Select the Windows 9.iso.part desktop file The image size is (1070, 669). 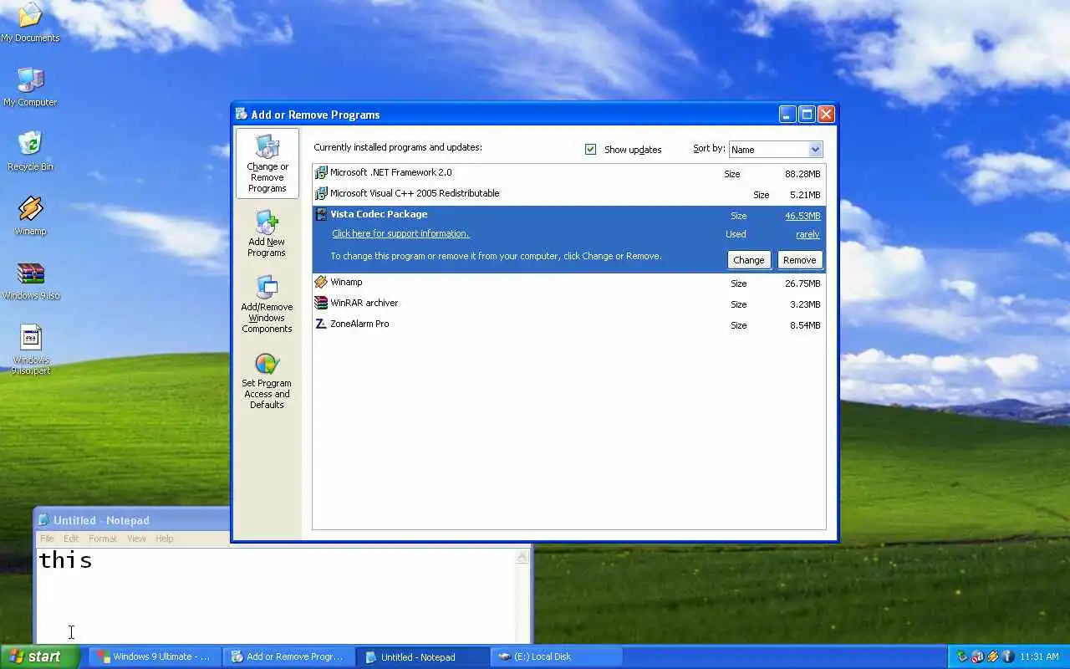coord(30,350)
